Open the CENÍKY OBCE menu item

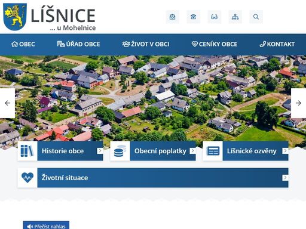pos(215,44)
